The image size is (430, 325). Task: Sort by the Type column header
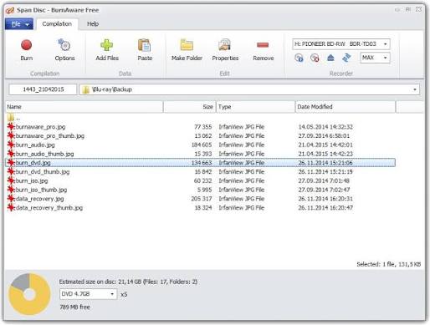[256, 107]
